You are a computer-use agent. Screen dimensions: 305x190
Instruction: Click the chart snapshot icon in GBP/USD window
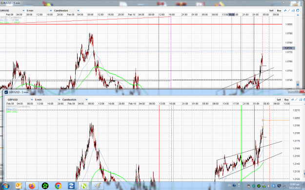coord(301,100)
